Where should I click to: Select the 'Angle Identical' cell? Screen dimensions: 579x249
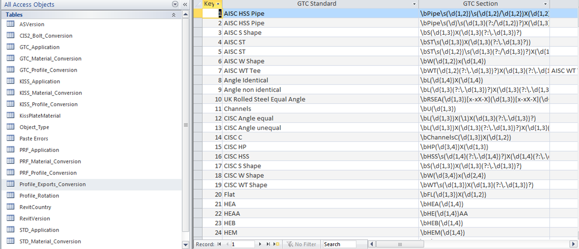[320, 80]
